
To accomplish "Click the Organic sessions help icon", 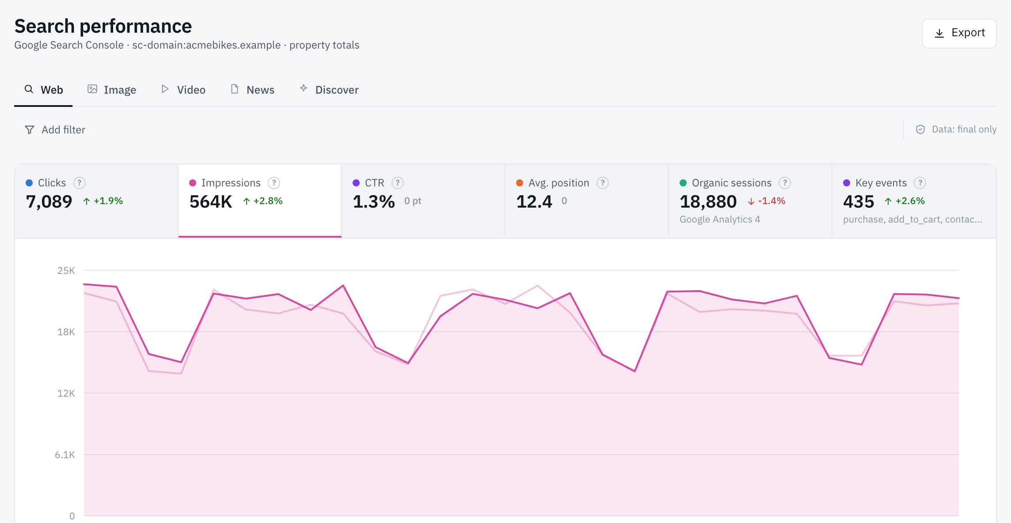I will click(x=785, y=183).
